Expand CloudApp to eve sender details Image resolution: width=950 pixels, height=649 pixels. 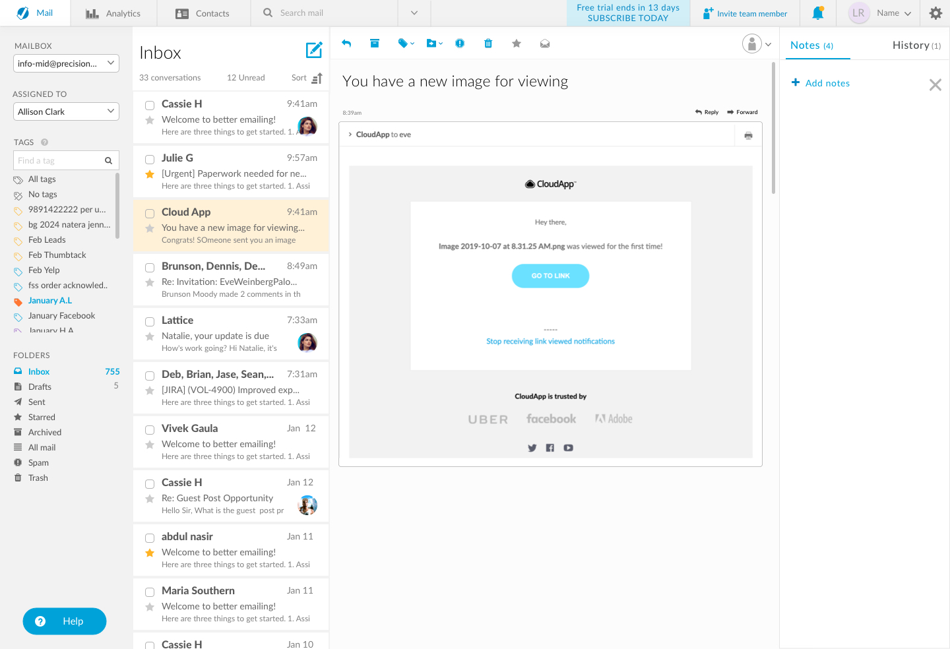tap(350, 135)
